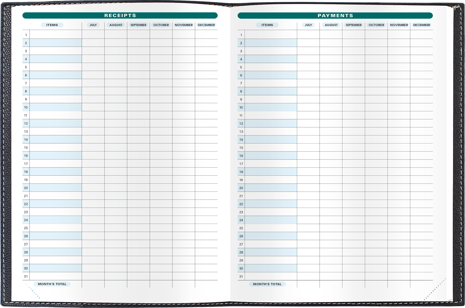This screenshot has height=308, width=465.
Task: Click row number 1 on Receipts page
Action: click(x=26, y=35)
